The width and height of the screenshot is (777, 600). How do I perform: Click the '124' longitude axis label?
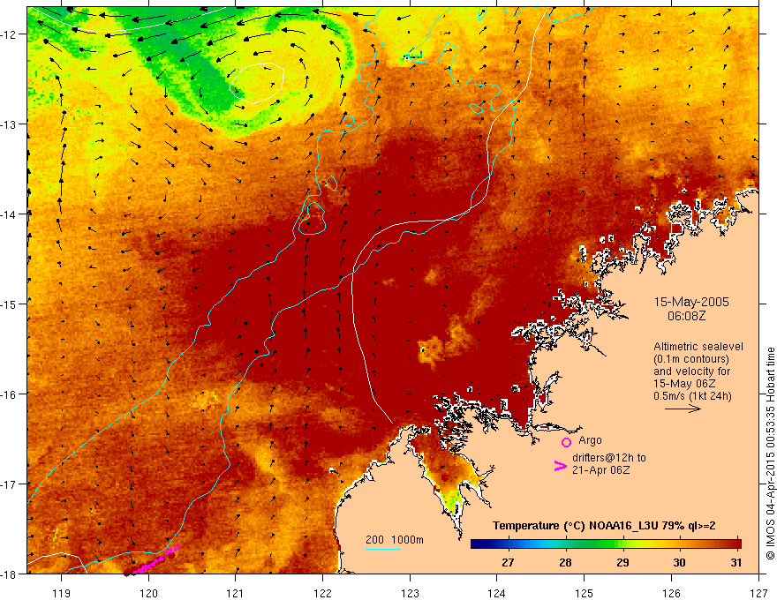click(497, 593)
